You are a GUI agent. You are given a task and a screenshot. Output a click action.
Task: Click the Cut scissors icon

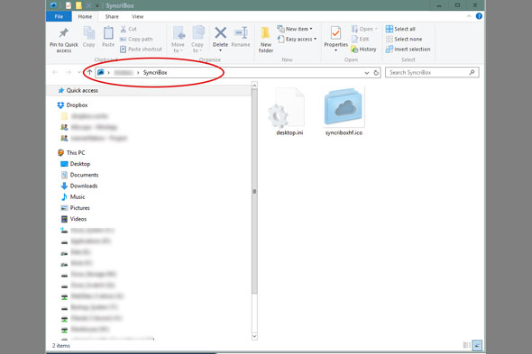point(124,29)
